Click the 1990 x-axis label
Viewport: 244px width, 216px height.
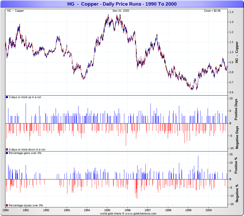tap(6, 210)
